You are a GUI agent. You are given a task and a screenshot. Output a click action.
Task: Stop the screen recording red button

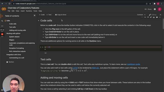pyautogui.click(x=2, y=34)
